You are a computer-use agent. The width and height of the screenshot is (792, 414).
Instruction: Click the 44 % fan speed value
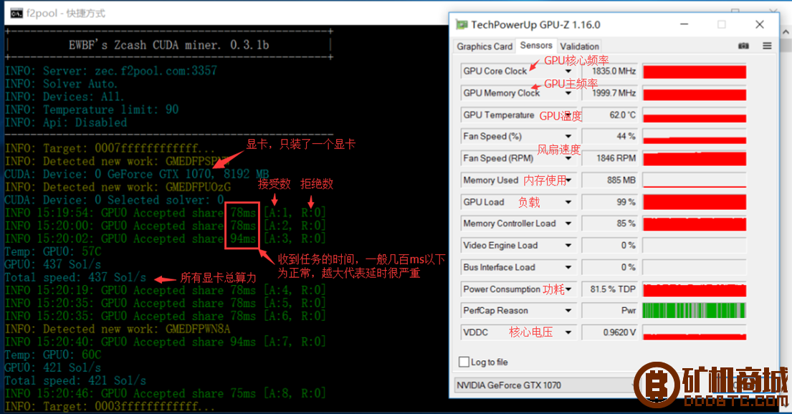[x=610, y=136]
